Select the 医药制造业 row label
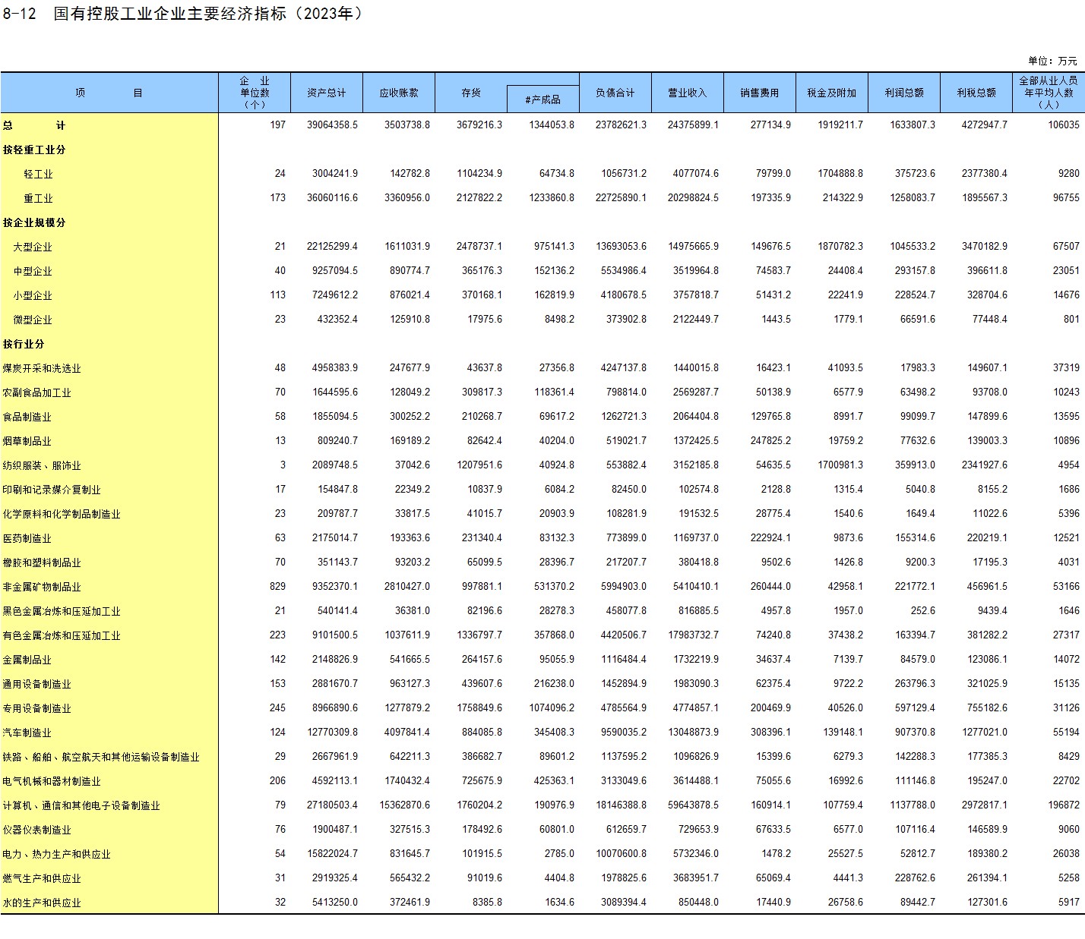The height and width of the screenshot is (939, 1085). 27,538
